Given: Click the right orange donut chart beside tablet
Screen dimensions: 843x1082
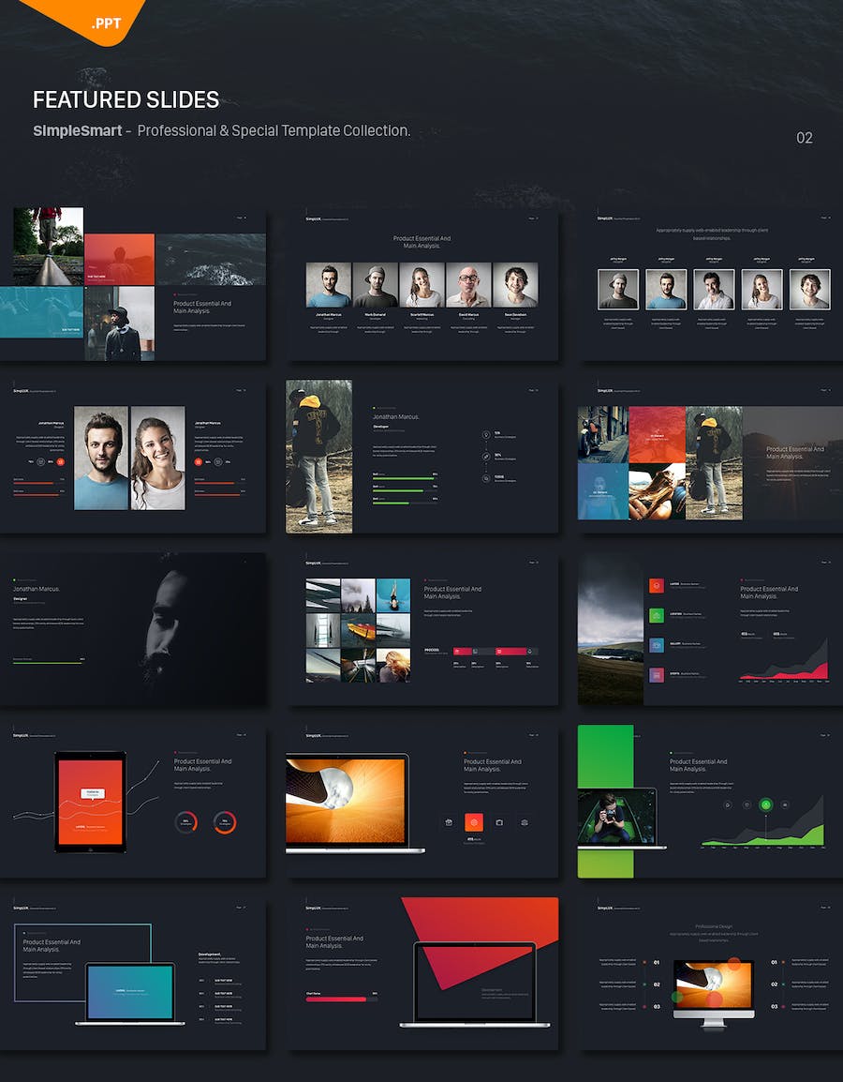Looking at the screenshot, I should tap(225, 822).
